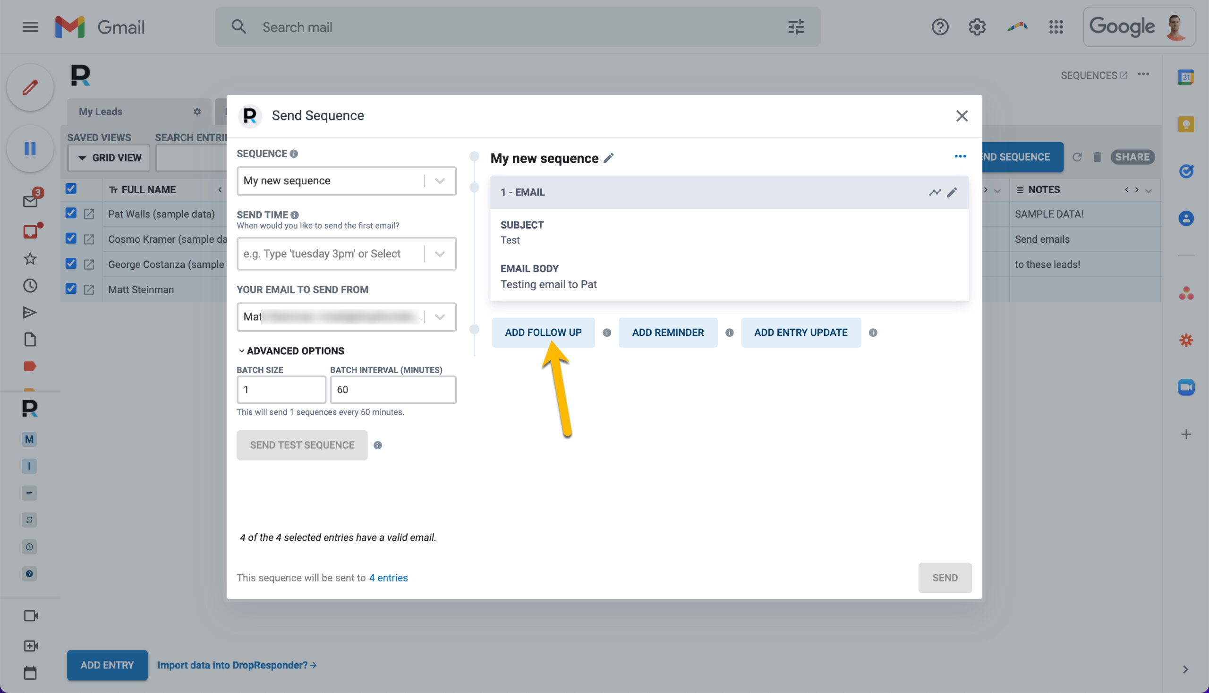1209x693 pixels.
Task: Click the info icon beside Send Test Sequence
Action: (x=377, y=445)
